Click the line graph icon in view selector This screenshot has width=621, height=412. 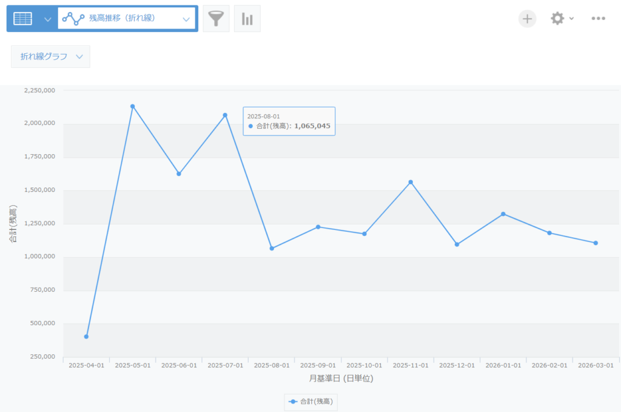(73, 19)
